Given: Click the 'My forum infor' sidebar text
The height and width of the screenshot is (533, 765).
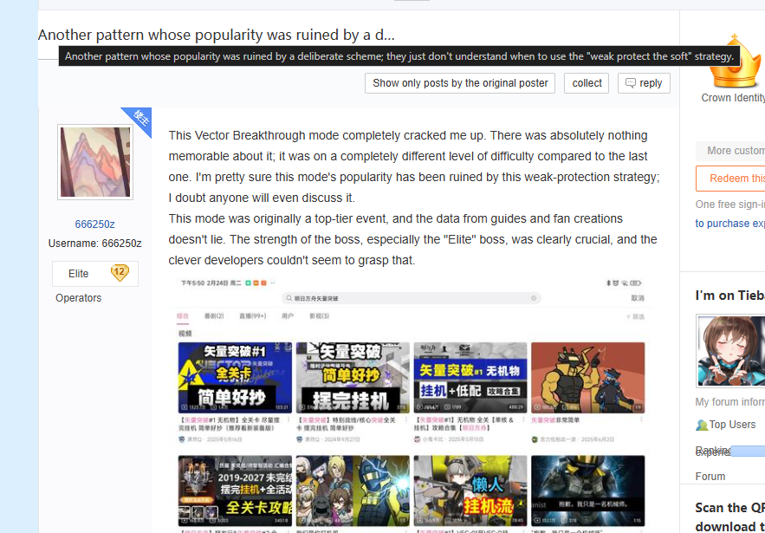Looking at the screenshot, I should pyautogui.click(x=729, y=402).
